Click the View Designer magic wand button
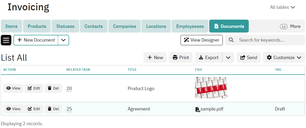306x128 pixels. click(202, 40)
